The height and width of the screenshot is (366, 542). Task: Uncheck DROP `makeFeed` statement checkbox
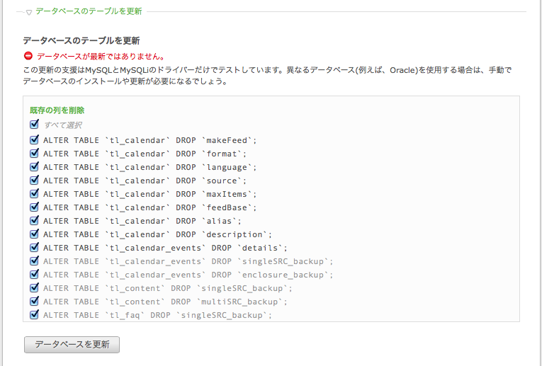34,140
